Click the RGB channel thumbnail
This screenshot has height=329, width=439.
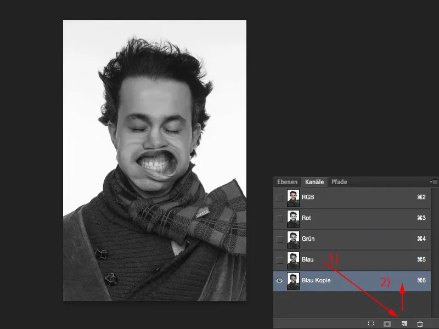pos(293,198)
